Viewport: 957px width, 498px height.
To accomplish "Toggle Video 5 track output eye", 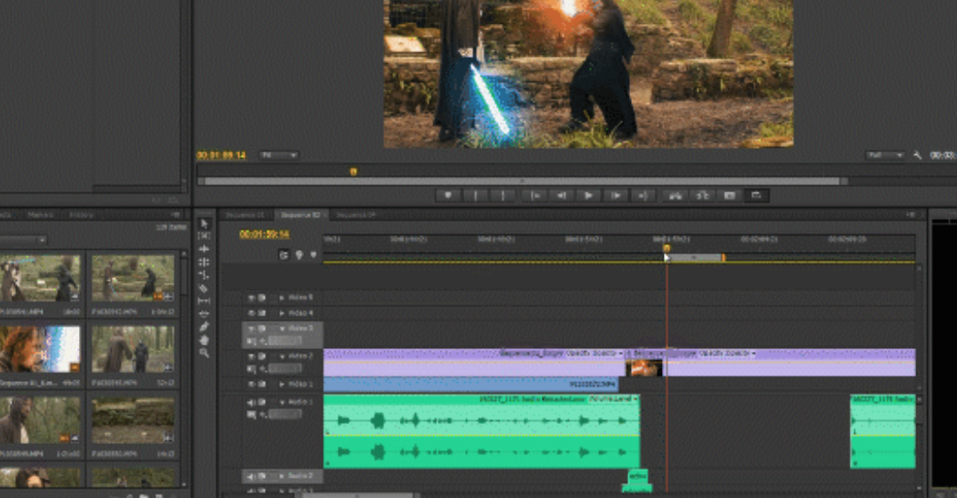I will tap(251, 298).
